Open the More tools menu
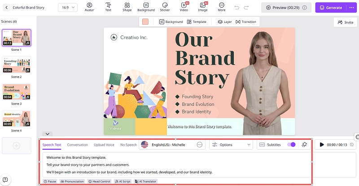 pos(221,7)
